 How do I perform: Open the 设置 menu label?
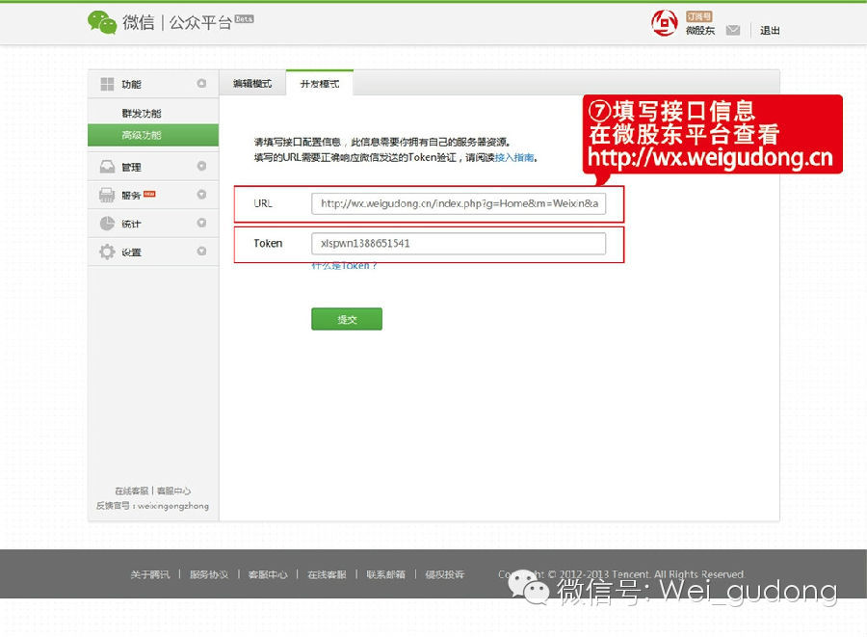tap(132, 252)
